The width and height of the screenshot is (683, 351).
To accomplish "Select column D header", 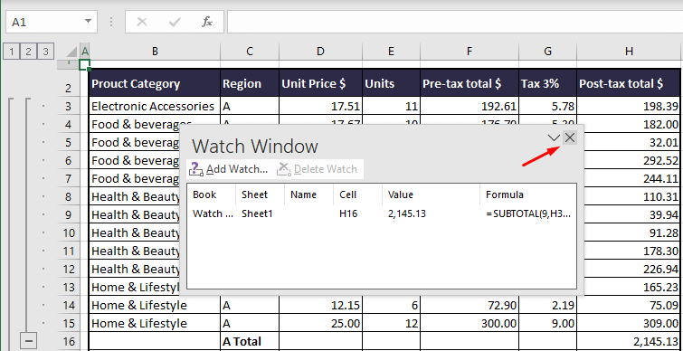I will tap(320, 52).
